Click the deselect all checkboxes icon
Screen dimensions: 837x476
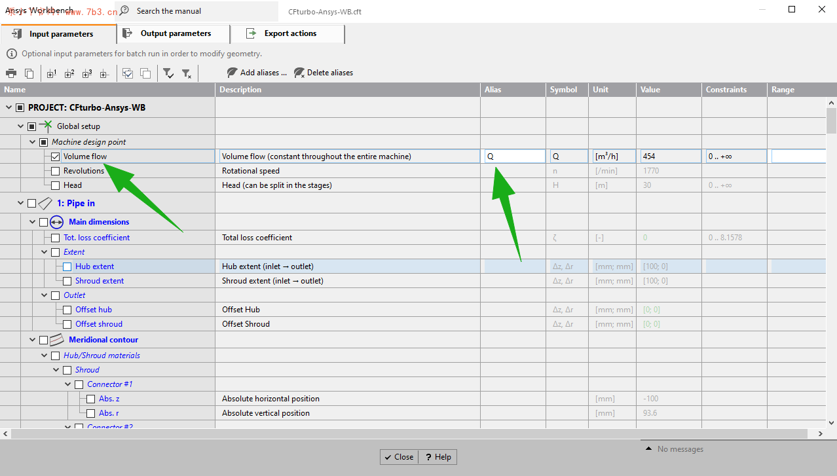(x=145, y=73)
